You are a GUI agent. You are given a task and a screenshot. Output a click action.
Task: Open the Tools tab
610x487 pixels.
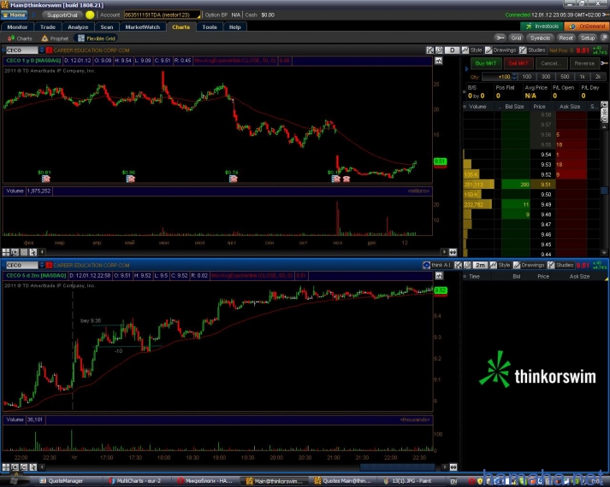pyautogui.click(x=210, y=26)
